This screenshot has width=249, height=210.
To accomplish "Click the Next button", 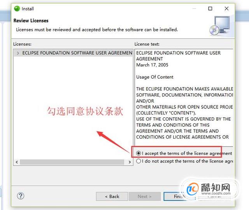I will 144,196.
